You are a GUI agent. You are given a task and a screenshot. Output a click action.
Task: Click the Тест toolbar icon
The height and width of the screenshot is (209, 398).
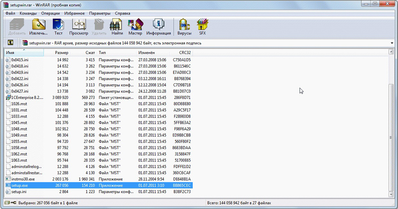tap(58, 27)
